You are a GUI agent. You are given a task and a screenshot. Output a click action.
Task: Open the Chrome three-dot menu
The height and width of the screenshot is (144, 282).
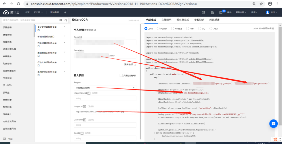[x=277, y=4]
